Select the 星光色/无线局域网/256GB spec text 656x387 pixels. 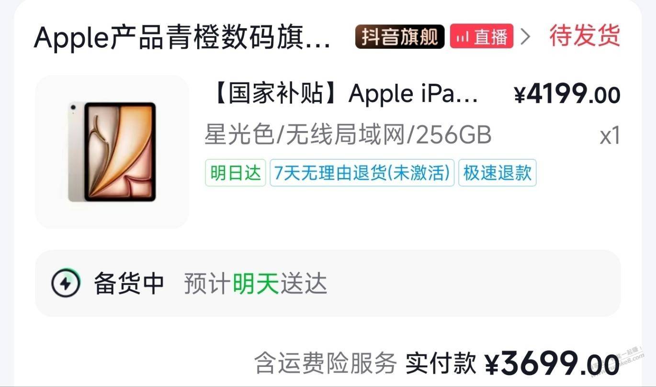pos(348,135)
